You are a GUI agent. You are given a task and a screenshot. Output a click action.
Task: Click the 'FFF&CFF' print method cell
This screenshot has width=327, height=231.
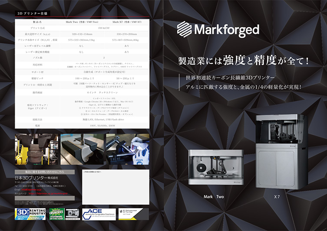104,28
